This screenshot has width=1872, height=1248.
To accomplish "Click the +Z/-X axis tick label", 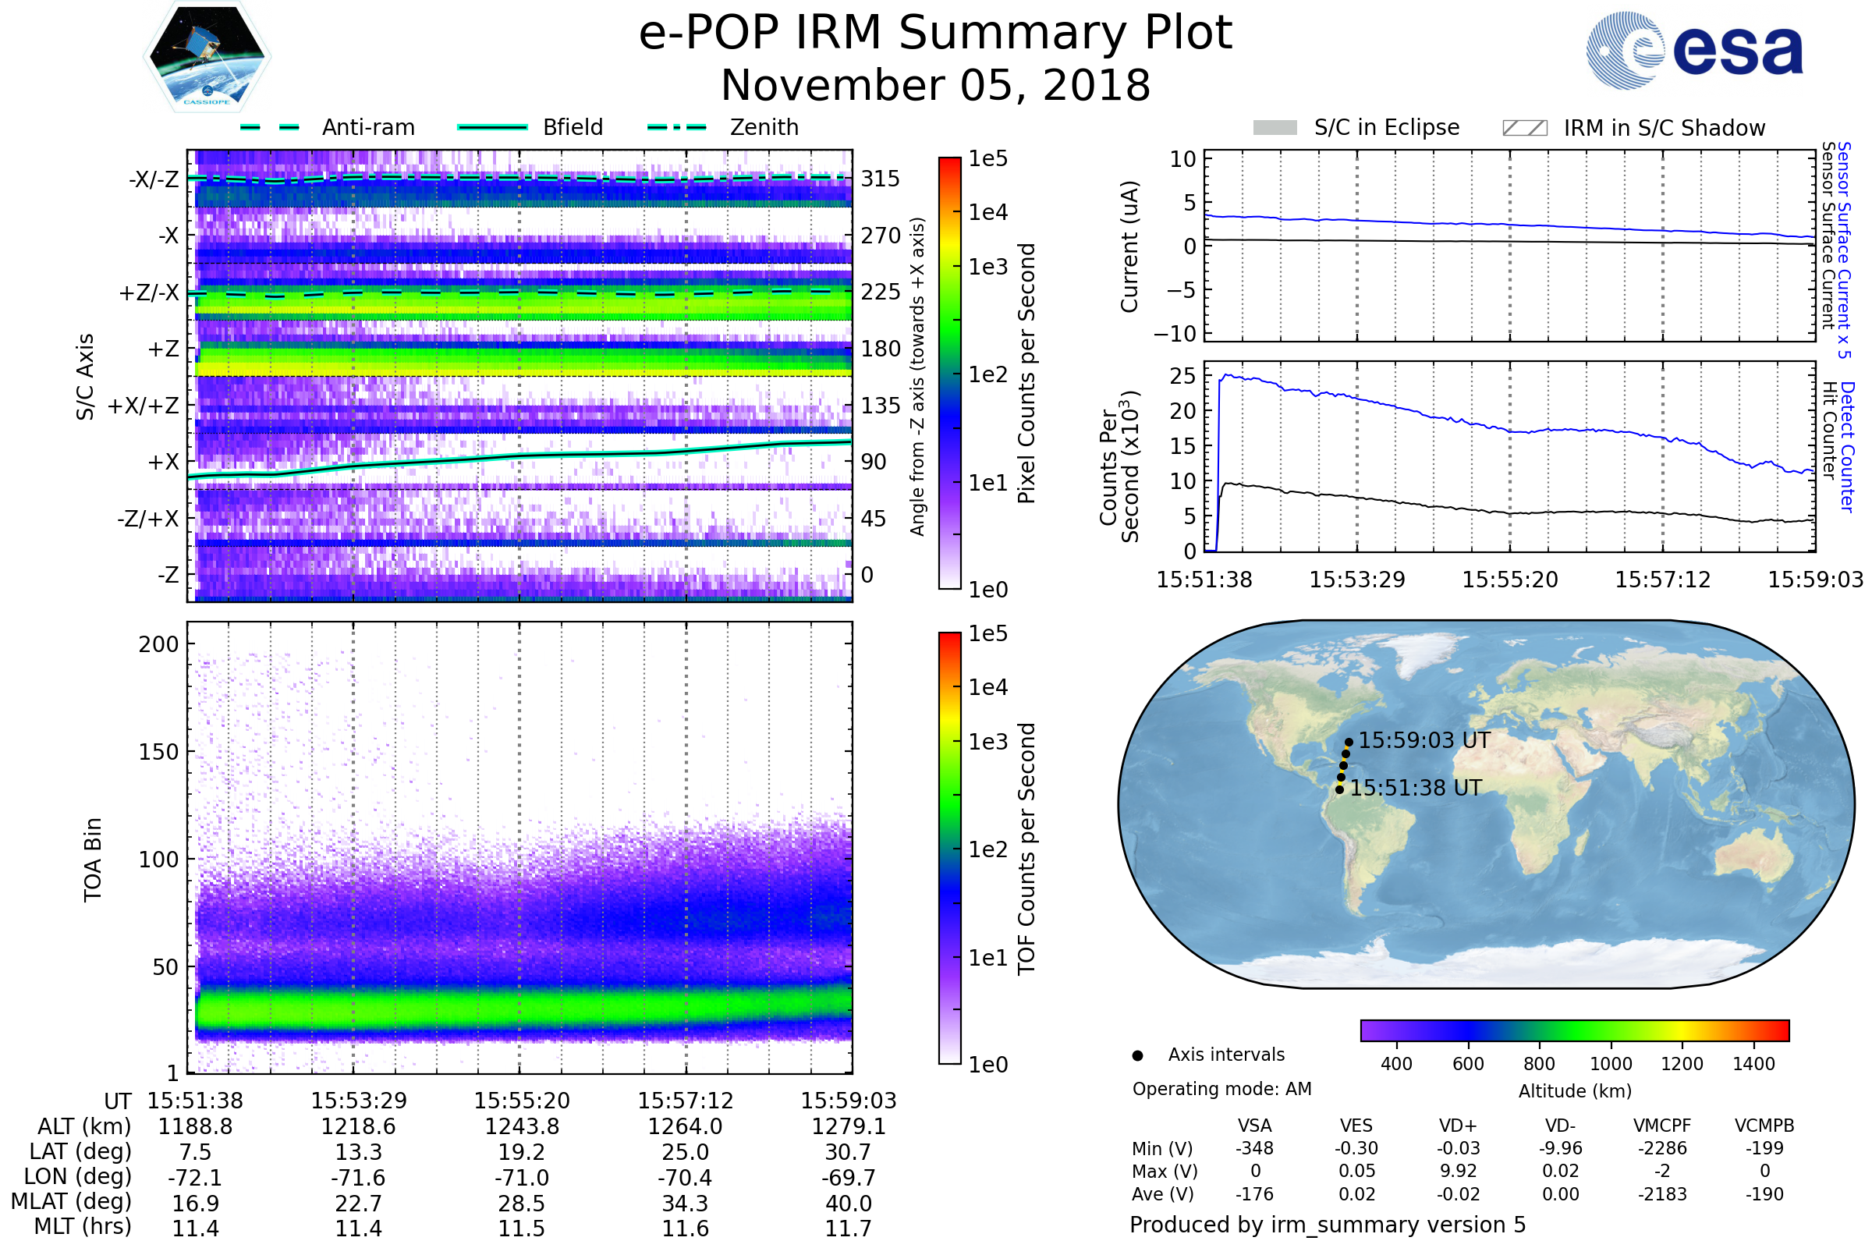I will [x=149, y=293].
